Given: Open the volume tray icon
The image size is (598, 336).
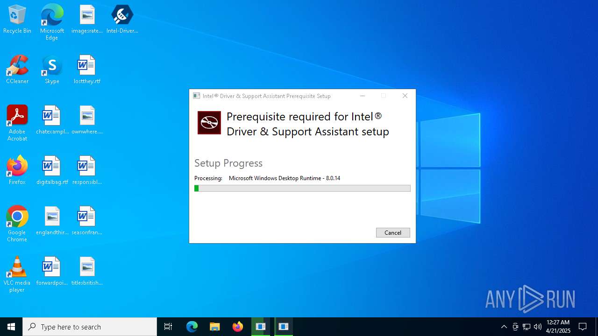Looking at the screenshot, I should [x=538, y=327].
